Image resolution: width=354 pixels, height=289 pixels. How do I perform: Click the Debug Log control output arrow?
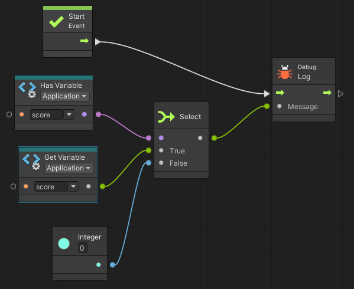click(x=327, y=93)
